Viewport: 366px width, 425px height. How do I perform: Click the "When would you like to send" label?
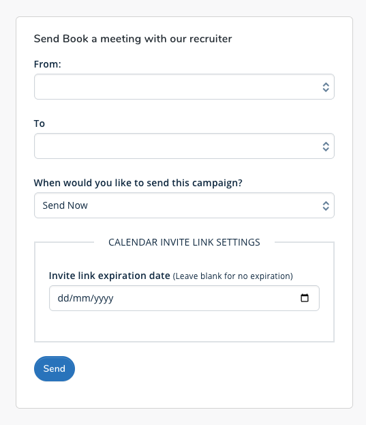pyautogui.click(x=138, y=183)
